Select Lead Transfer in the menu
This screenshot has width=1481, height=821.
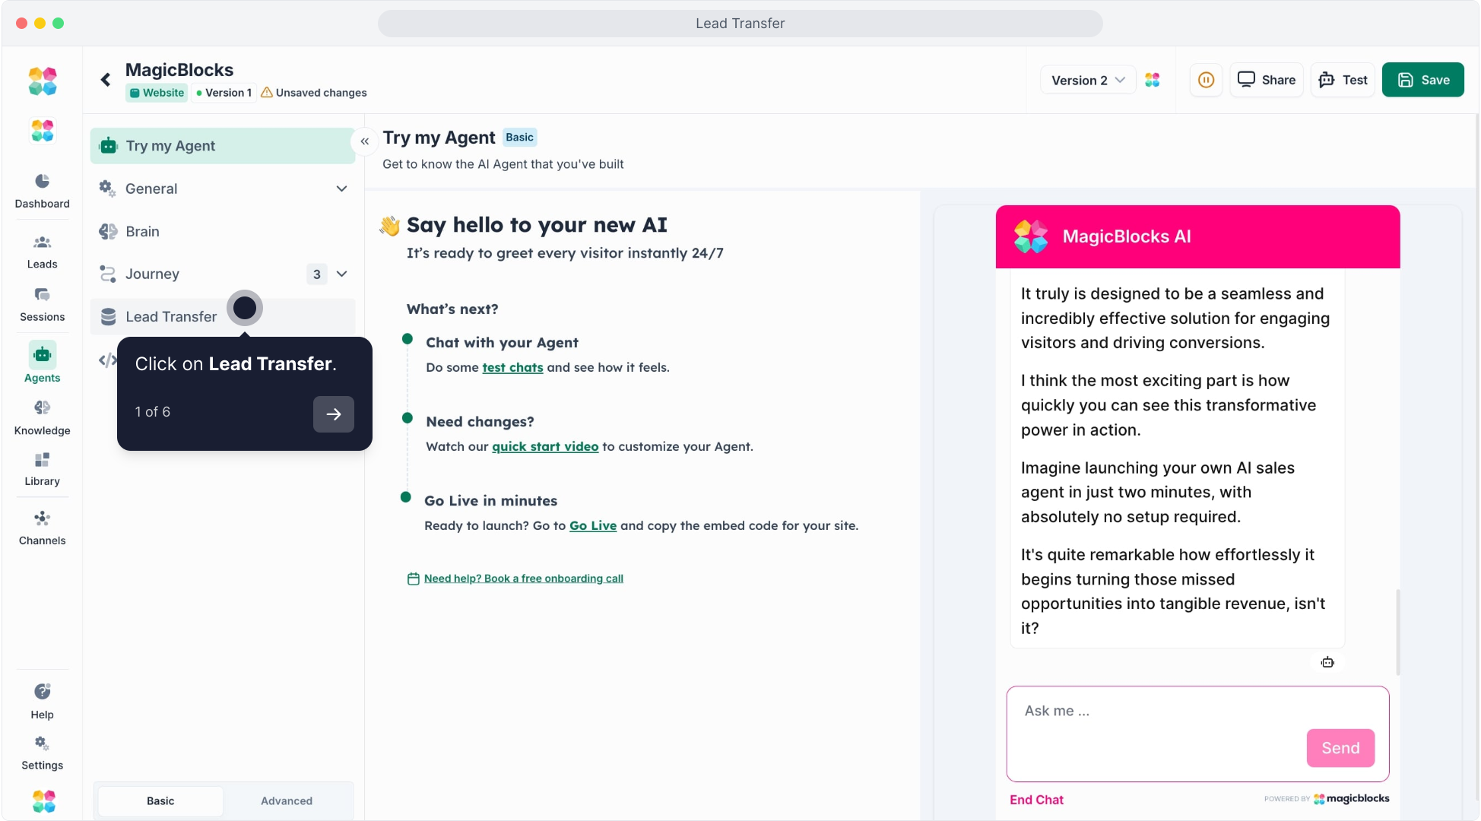(x=171, y=316)
